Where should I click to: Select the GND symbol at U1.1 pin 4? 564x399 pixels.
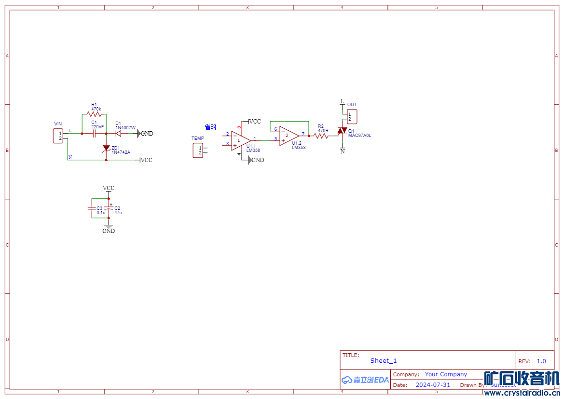click(x=255, y=160)
